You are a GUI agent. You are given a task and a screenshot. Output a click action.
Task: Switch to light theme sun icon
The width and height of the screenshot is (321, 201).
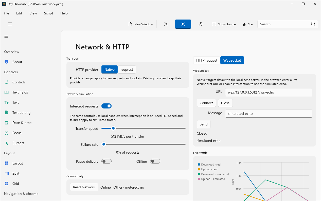(166, 24)
